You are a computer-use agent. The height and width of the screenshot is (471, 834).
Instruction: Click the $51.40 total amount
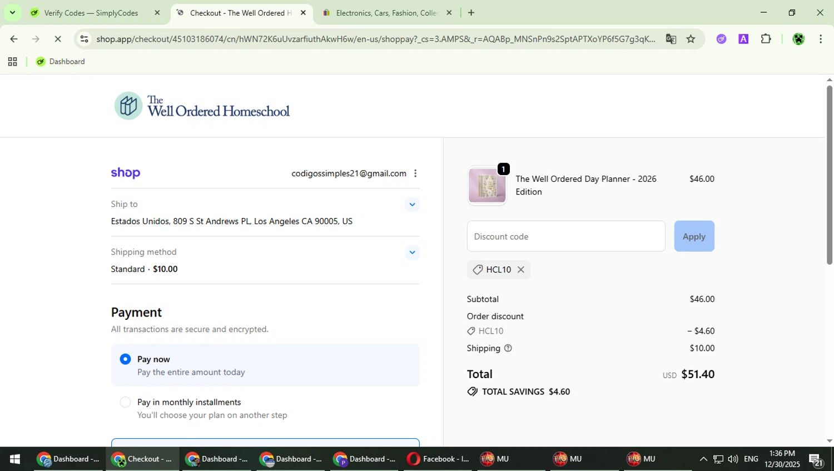click(698, 374)
